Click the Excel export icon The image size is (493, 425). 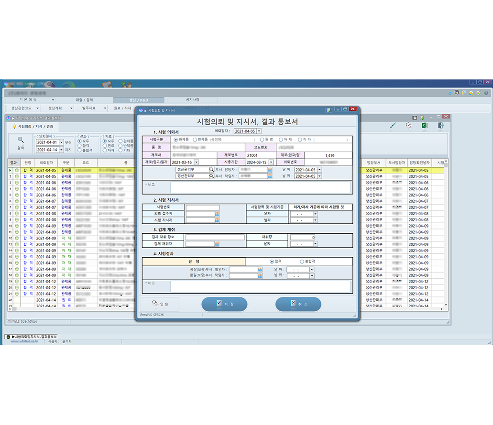pos(424,126)
